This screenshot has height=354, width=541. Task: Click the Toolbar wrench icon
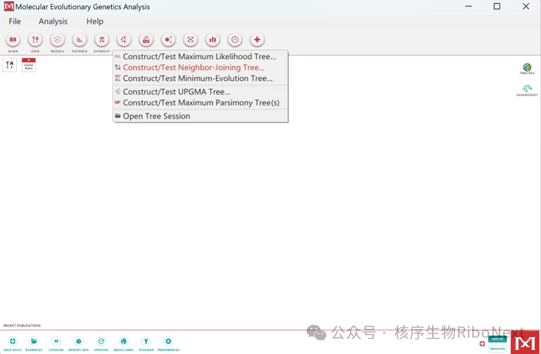pyautogui.click(x=146, y=343)
